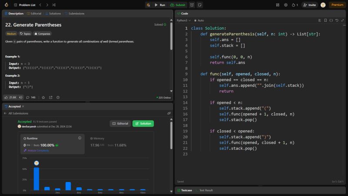Open the settings gear icon
Viewport: 348px width, 196px height.
286,5
